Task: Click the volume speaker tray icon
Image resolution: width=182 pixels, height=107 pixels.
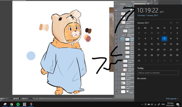Action: (152, 104)
